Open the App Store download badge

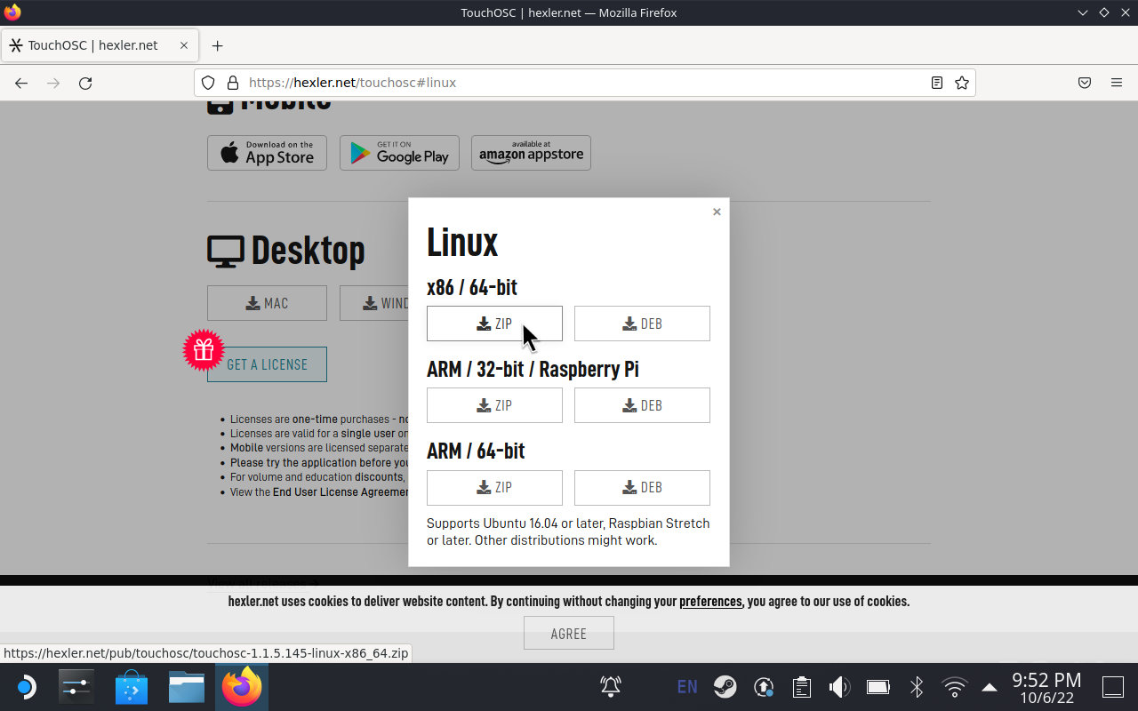tap(267, 153)
